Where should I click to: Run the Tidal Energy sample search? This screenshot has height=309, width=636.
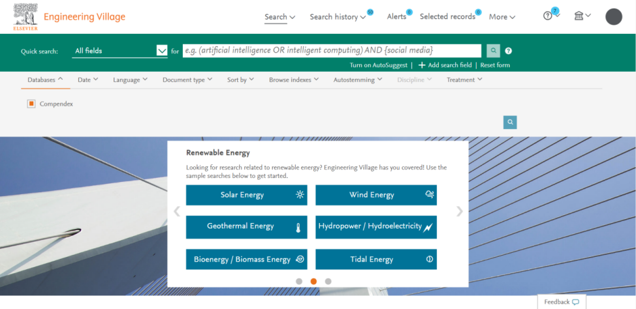coord(376,259)
